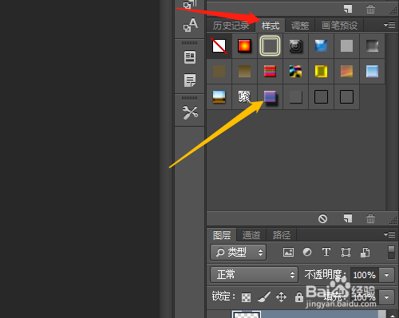Apply the brown gradient style swatch

click(244, 72)
